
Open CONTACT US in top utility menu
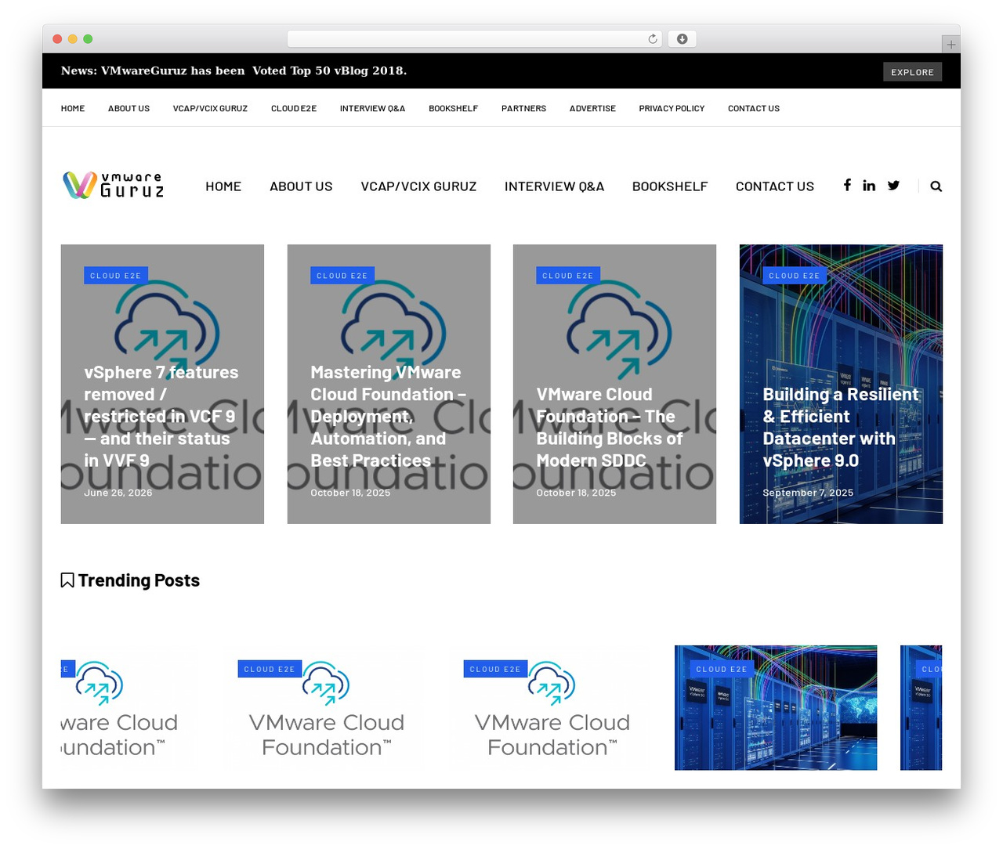(x=754, y=109)
